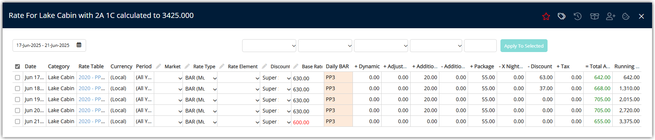Viewport: 655px width, 140px height.
Task: Check the Jun 18 row checkbox
Action: (x=17, y=88)
